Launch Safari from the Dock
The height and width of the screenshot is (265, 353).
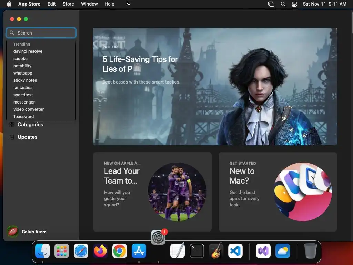coord(81,251)
